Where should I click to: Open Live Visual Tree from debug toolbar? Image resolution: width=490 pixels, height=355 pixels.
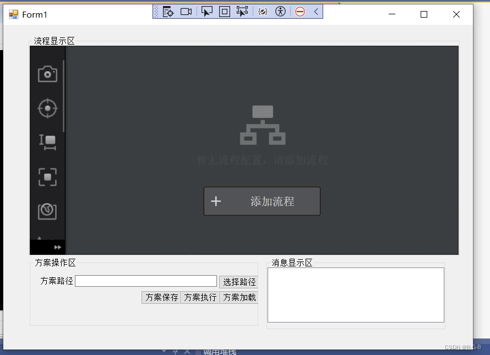(x=168, y=12)
